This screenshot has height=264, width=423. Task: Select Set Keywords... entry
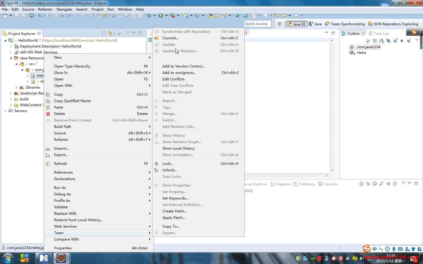(199, 198)
